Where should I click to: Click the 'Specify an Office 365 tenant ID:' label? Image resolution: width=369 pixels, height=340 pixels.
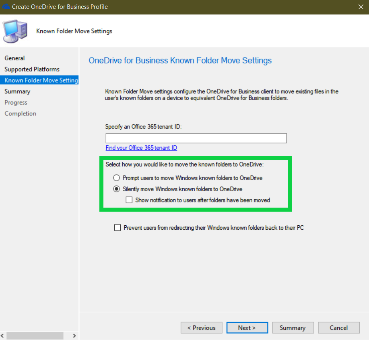click(143, 127)
